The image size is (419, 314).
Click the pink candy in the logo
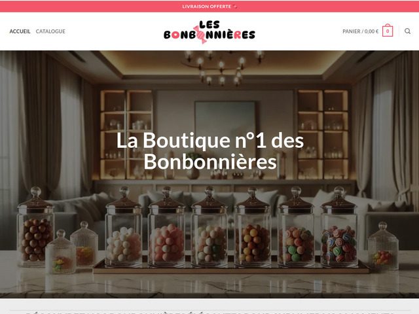(201, 35)
